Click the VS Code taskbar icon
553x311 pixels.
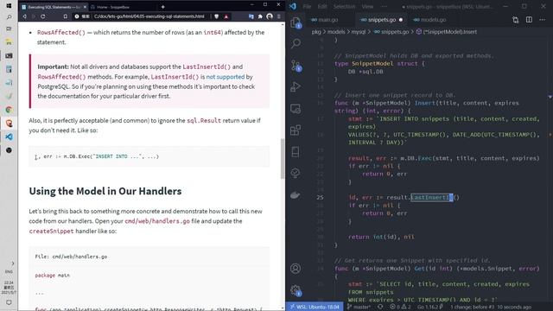point(9,136)
